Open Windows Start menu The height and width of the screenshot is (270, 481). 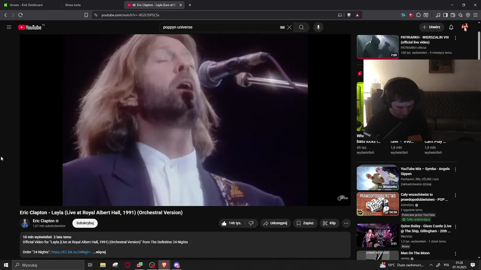tap(6, 265)
